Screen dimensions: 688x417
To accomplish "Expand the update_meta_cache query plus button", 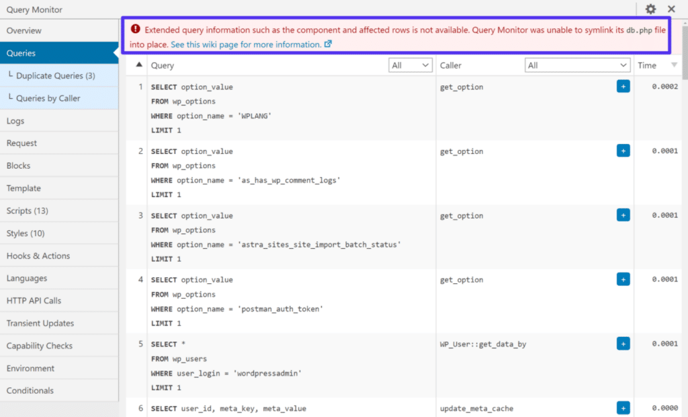I will click(623, 408).
